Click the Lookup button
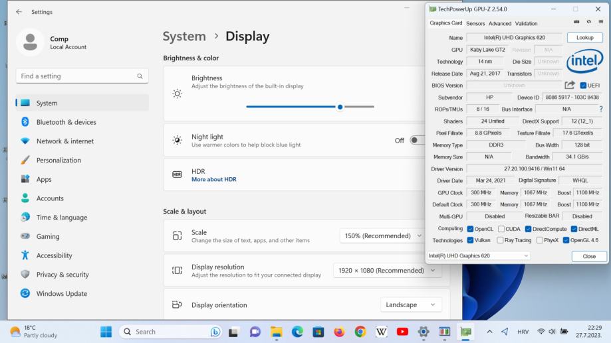Screen dimensions: 611x343 (584, 38)
